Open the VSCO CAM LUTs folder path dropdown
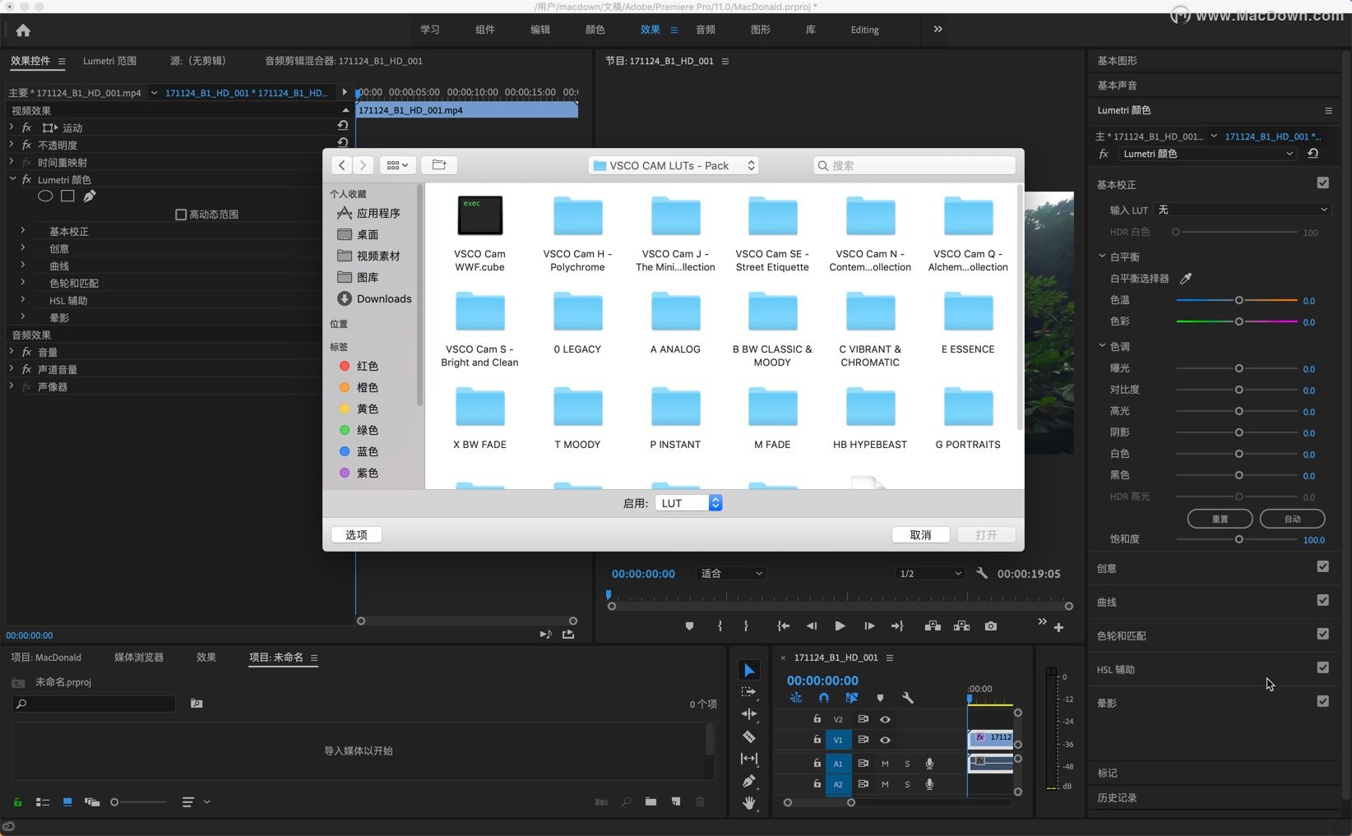Viewport: 1352px width, 836px height. [673, 165]
